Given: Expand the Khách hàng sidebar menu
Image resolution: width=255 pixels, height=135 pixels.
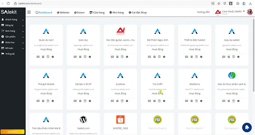Looking at the screenshot, I should 13,19.
